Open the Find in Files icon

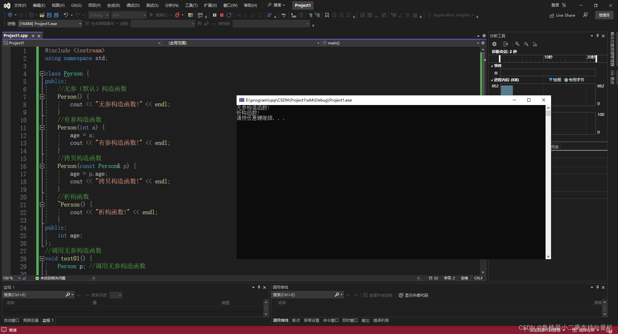click(191, 15)
